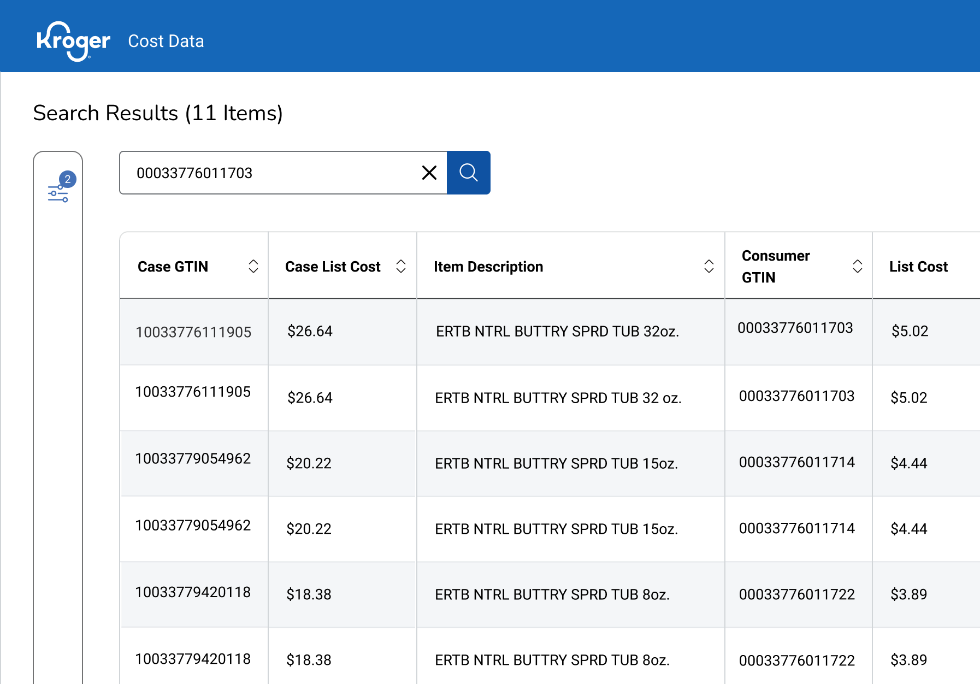Image resolution: width=980 pixels, height=684 pixels.
Task: Click Consumer GTIN 00033776011703 second row
Action: [796, 396]
